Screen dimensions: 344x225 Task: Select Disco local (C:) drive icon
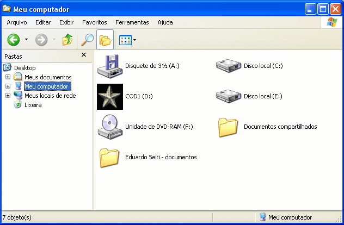[229, 66]
